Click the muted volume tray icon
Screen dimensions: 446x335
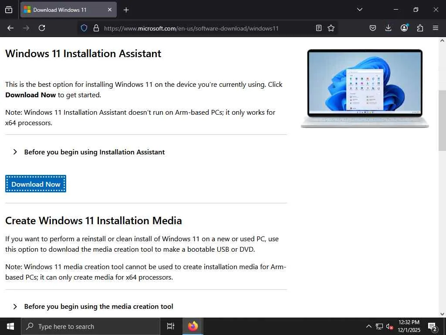[389, 326]
